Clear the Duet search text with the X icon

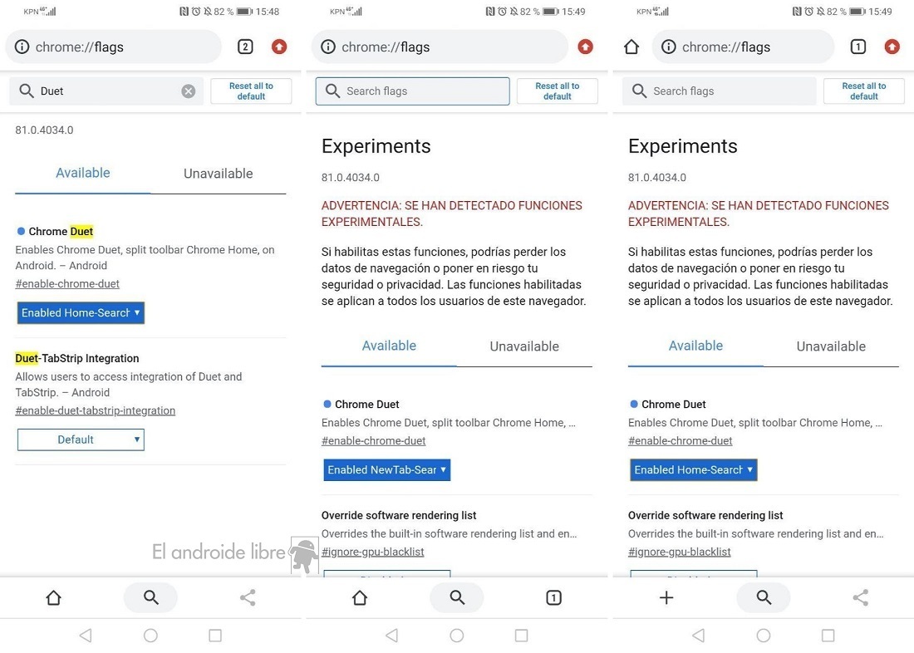pyautogui.click(x=189, y=91)
